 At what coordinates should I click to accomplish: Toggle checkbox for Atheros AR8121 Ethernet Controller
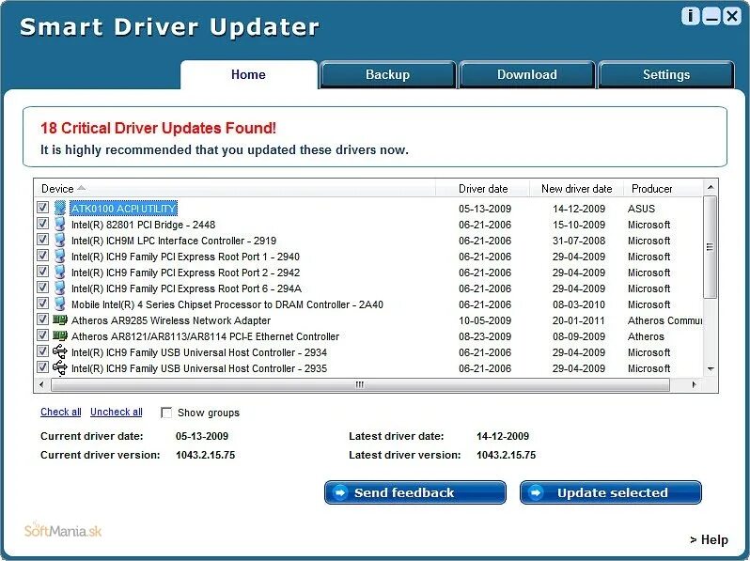click(42, 335)
